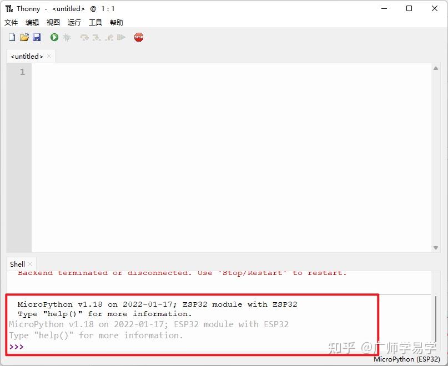Image resolution: width=448 pixels, height=366 pixels.
Task: Switch to the <untitled> editor tab
Action: 27,56
